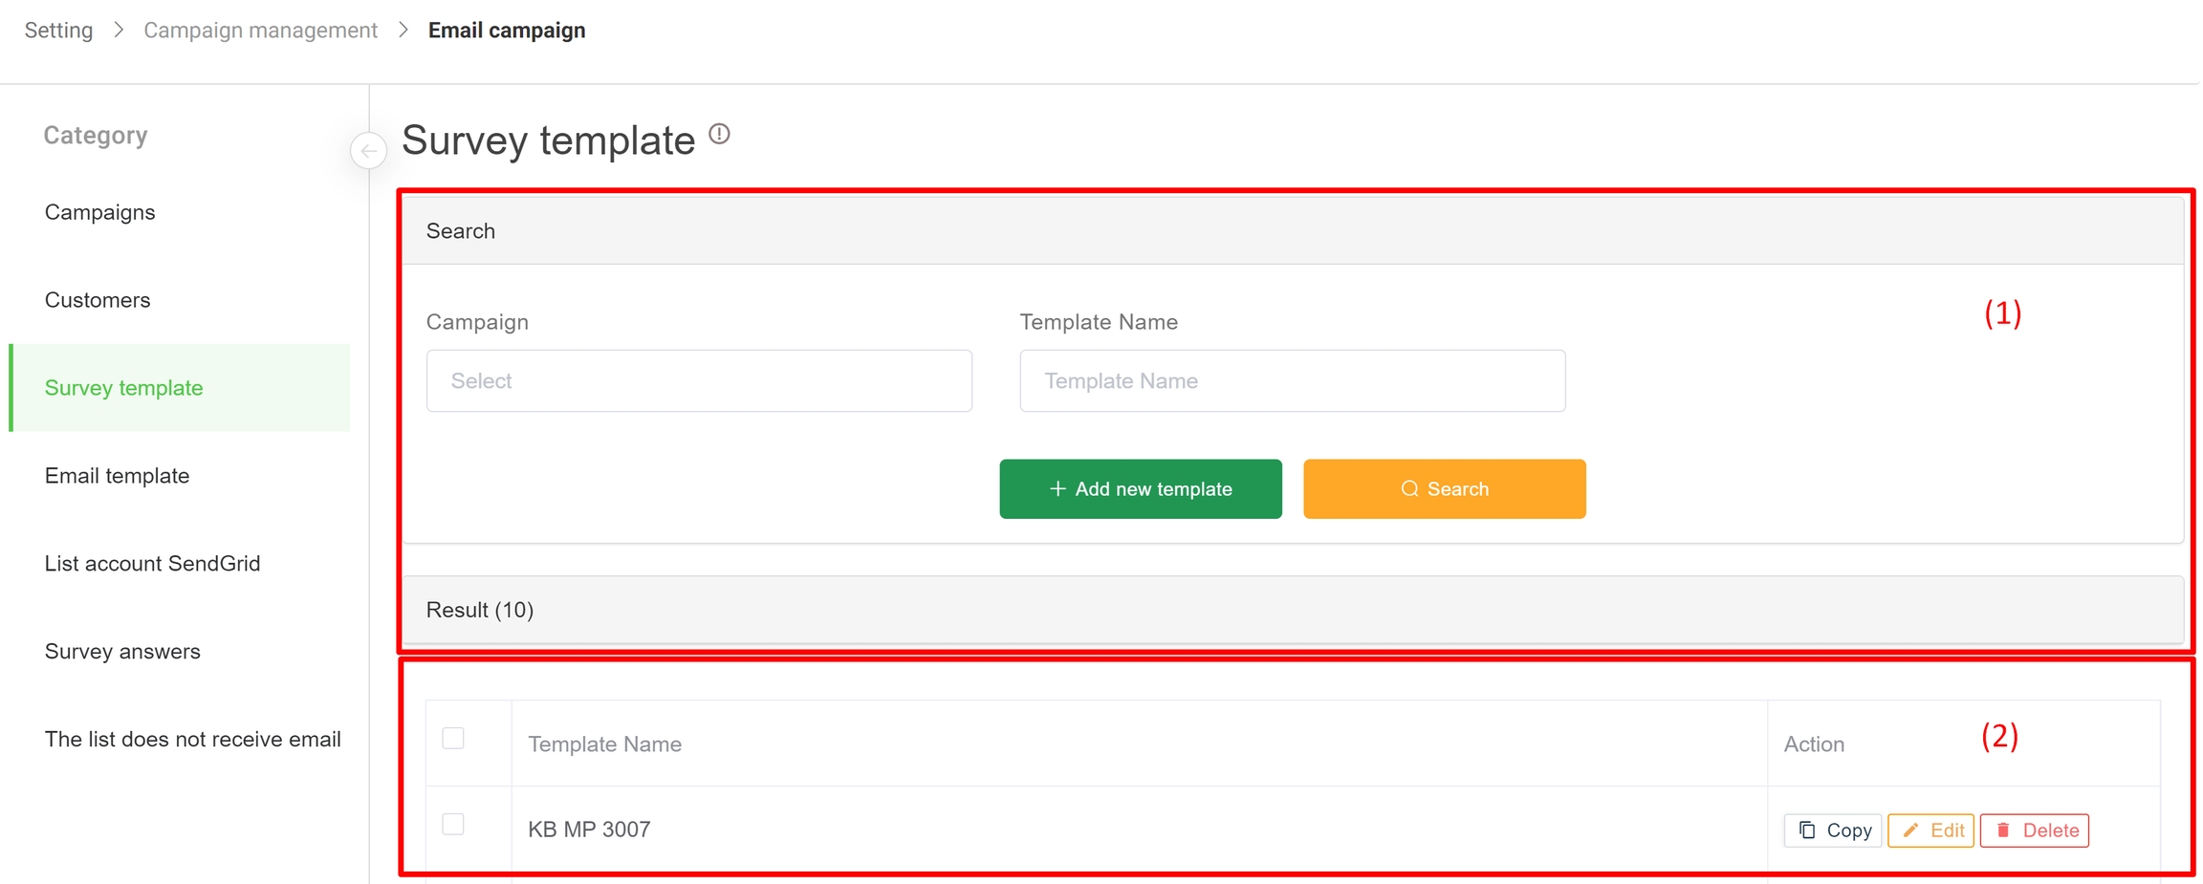This screenshot has height=884, width=2203.
Task: Click the info icon beside Survey template title
Action: click(719, 135)
